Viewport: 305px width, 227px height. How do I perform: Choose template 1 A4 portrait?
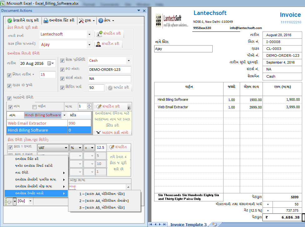[105, 194]
